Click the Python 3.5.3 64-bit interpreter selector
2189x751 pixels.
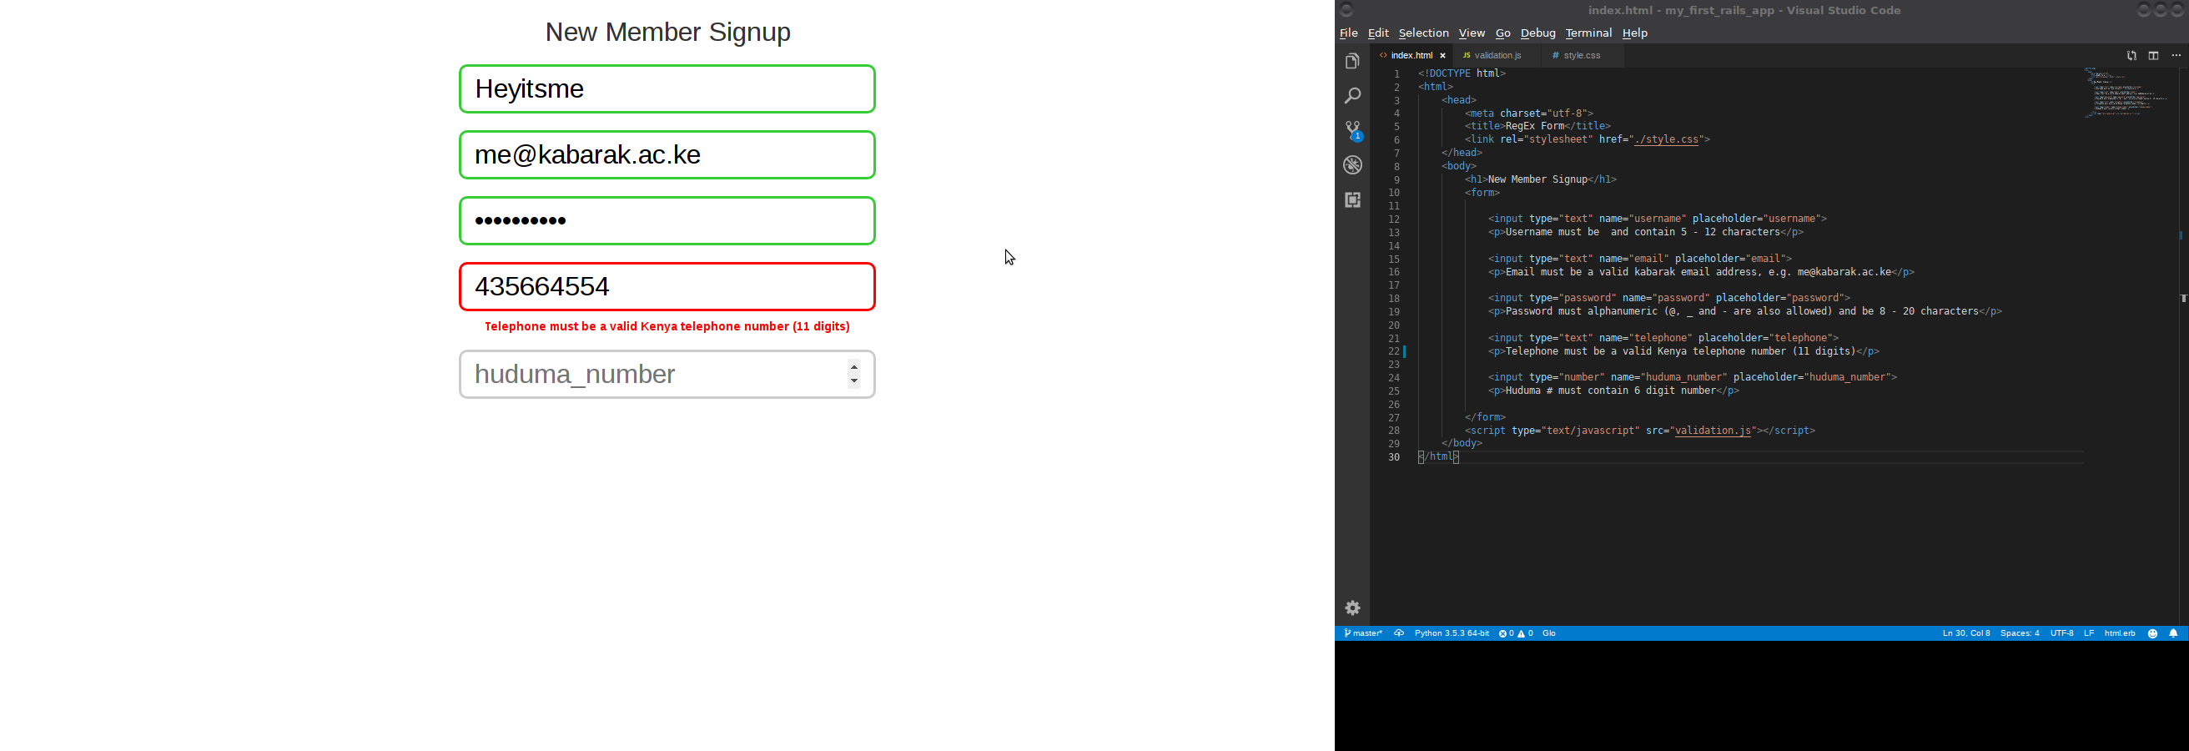[x=1452, y=634]
